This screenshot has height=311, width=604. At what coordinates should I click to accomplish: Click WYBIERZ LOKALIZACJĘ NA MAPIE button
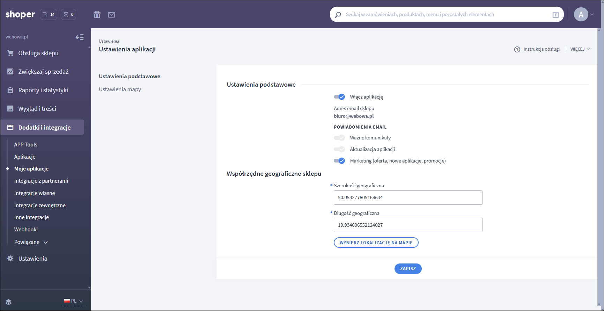pos(376,243)
